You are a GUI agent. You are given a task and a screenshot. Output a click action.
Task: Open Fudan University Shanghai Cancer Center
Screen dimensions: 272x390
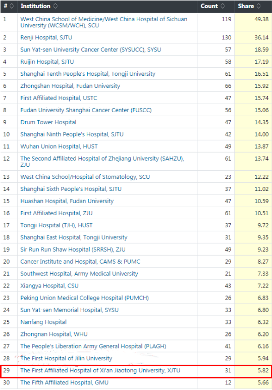[x=86, y=110]
